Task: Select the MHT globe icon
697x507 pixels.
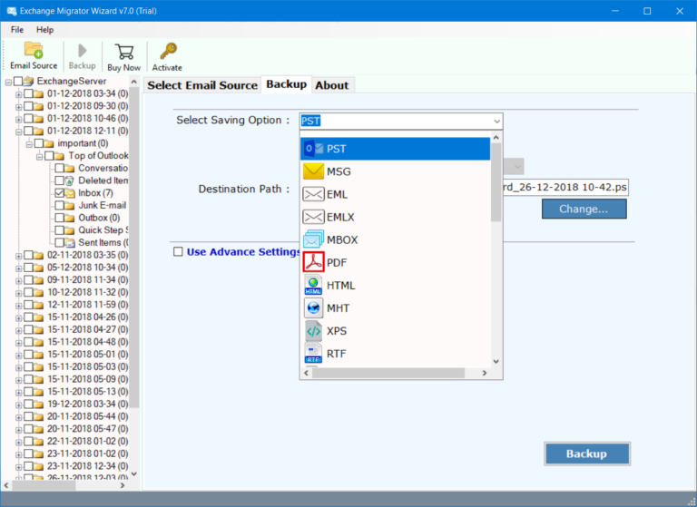Action: (x=313, y=307)
